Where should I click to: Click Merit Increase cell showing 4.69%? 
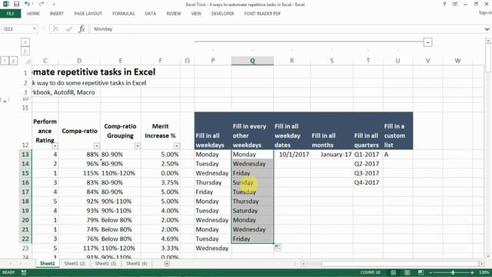pyautogui.click(x=161, y=239)
